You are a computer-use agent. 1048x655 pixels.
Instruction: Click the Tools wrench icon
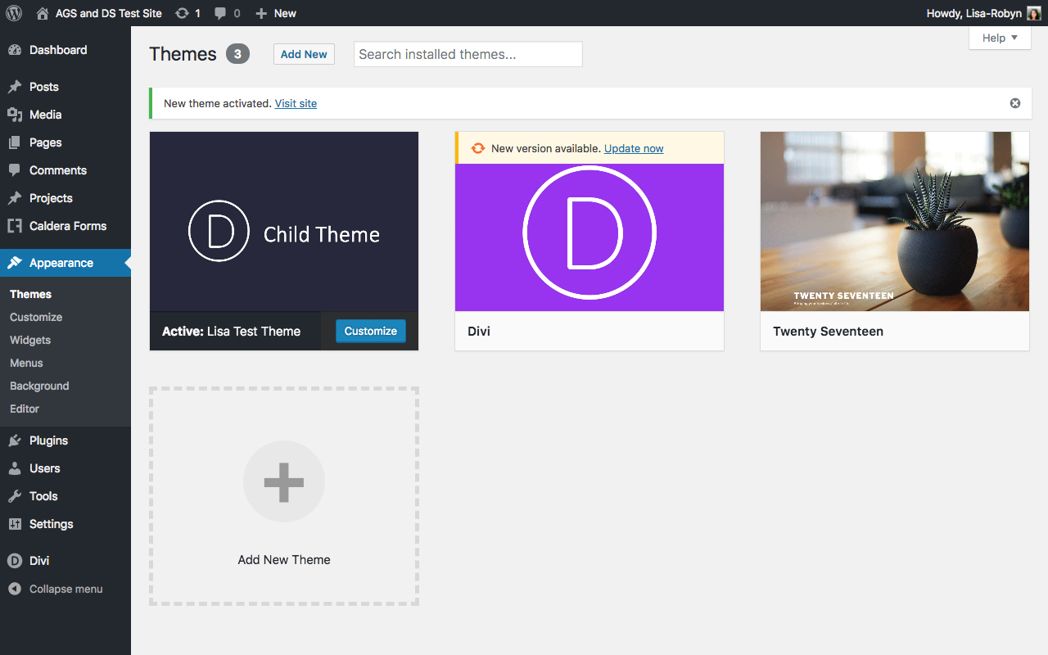point(15,496)
